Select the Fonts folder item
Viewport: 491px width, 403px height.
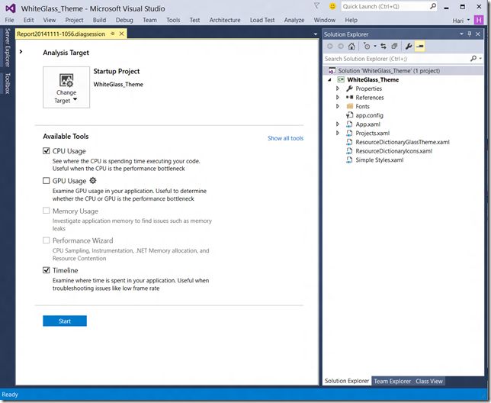(362, 106)
